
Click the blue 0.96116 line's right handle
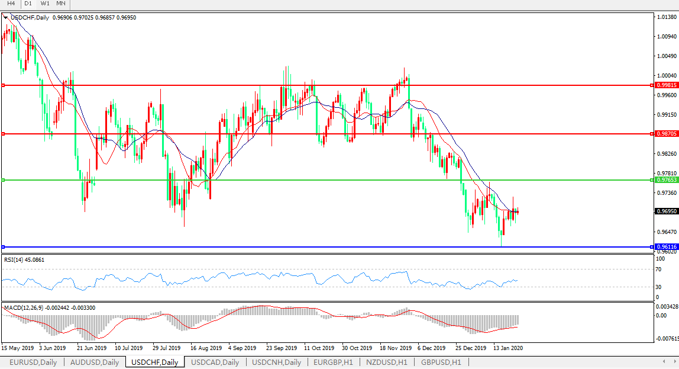pos(652,246)
